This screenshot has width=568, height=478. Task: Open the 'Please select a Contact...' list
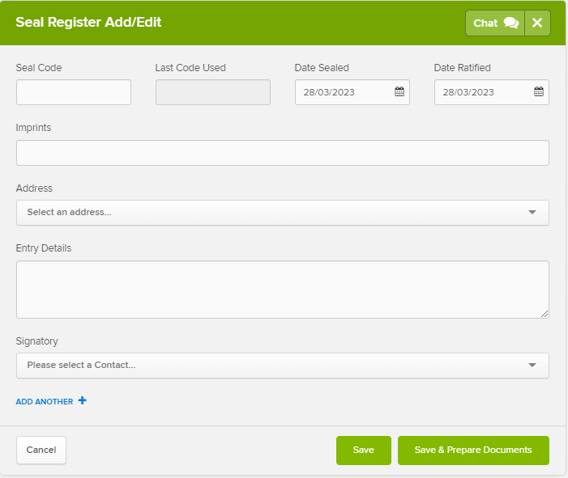coord(283,366)
